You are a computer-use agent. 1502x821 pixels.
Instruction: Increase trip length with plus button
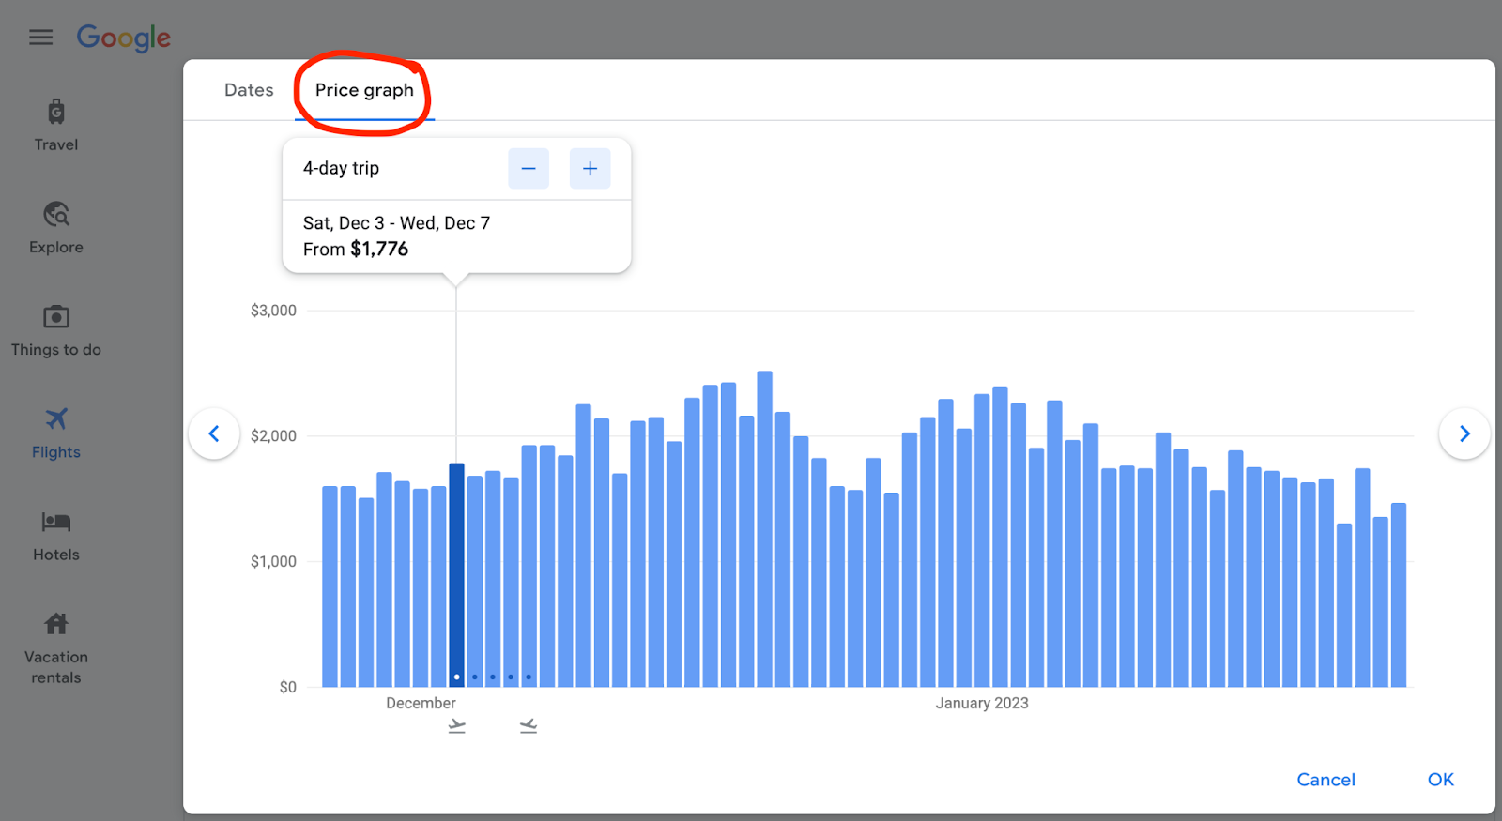pyautogui.click(x=590, y=168)
